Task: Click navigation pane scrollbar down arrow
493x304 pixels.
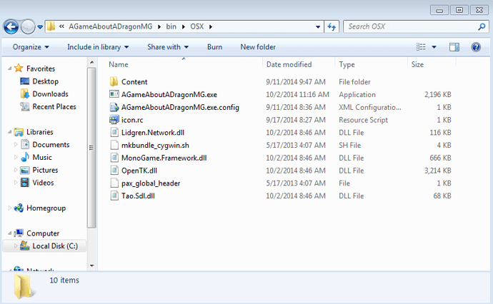Action: coord(91,265)
